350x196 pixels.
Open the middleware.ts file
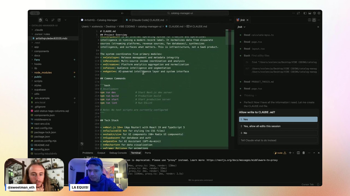click(42, 120)
